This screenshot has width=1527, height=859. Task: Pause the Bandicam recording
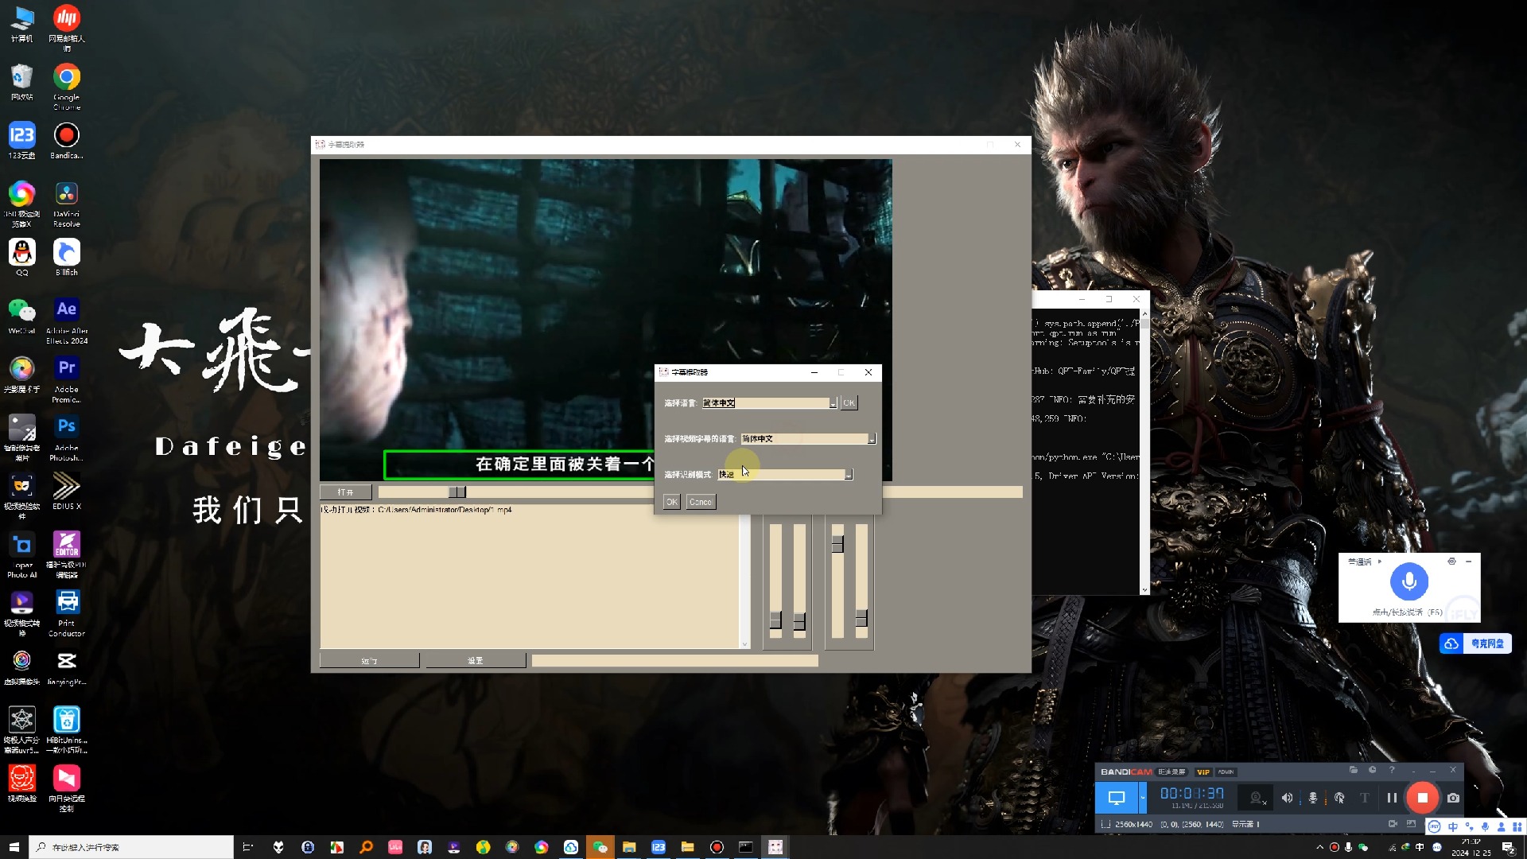1392,798
